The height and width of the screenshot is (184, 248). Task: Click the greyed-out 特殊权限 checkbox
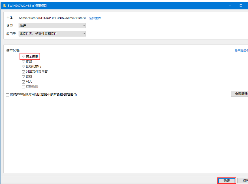point(24,87)
